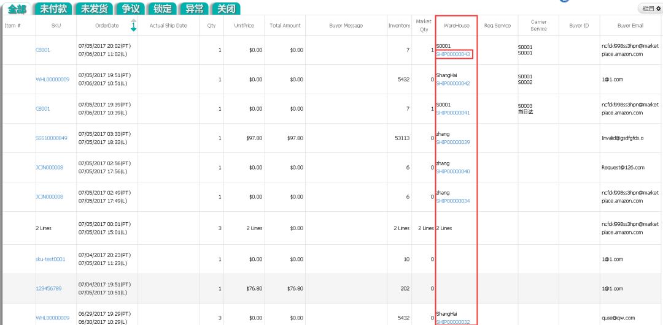
Task: Click the "2 Lines" SKU cell
Action: click(x=42, y=228)
